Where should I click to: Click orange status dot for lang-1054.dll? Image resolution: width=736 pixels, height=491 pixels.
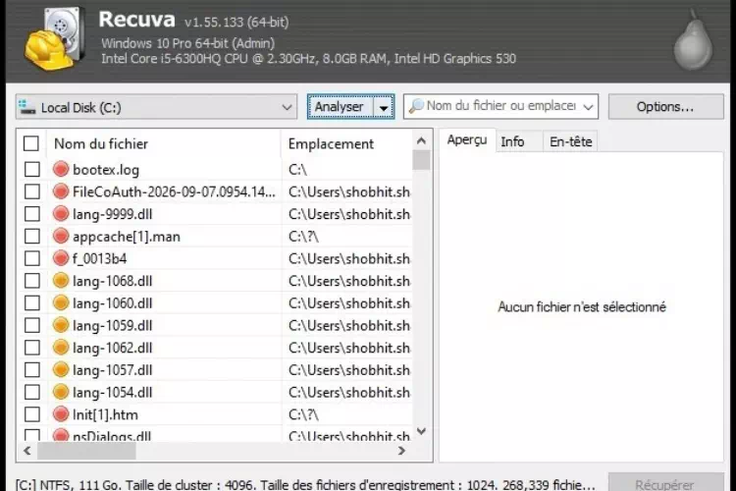tap(61, 392)
